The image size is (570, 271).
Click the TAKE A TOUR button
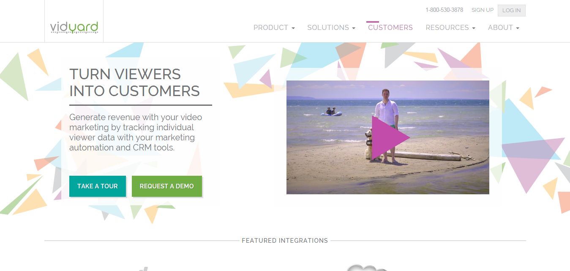click(98, 186)
